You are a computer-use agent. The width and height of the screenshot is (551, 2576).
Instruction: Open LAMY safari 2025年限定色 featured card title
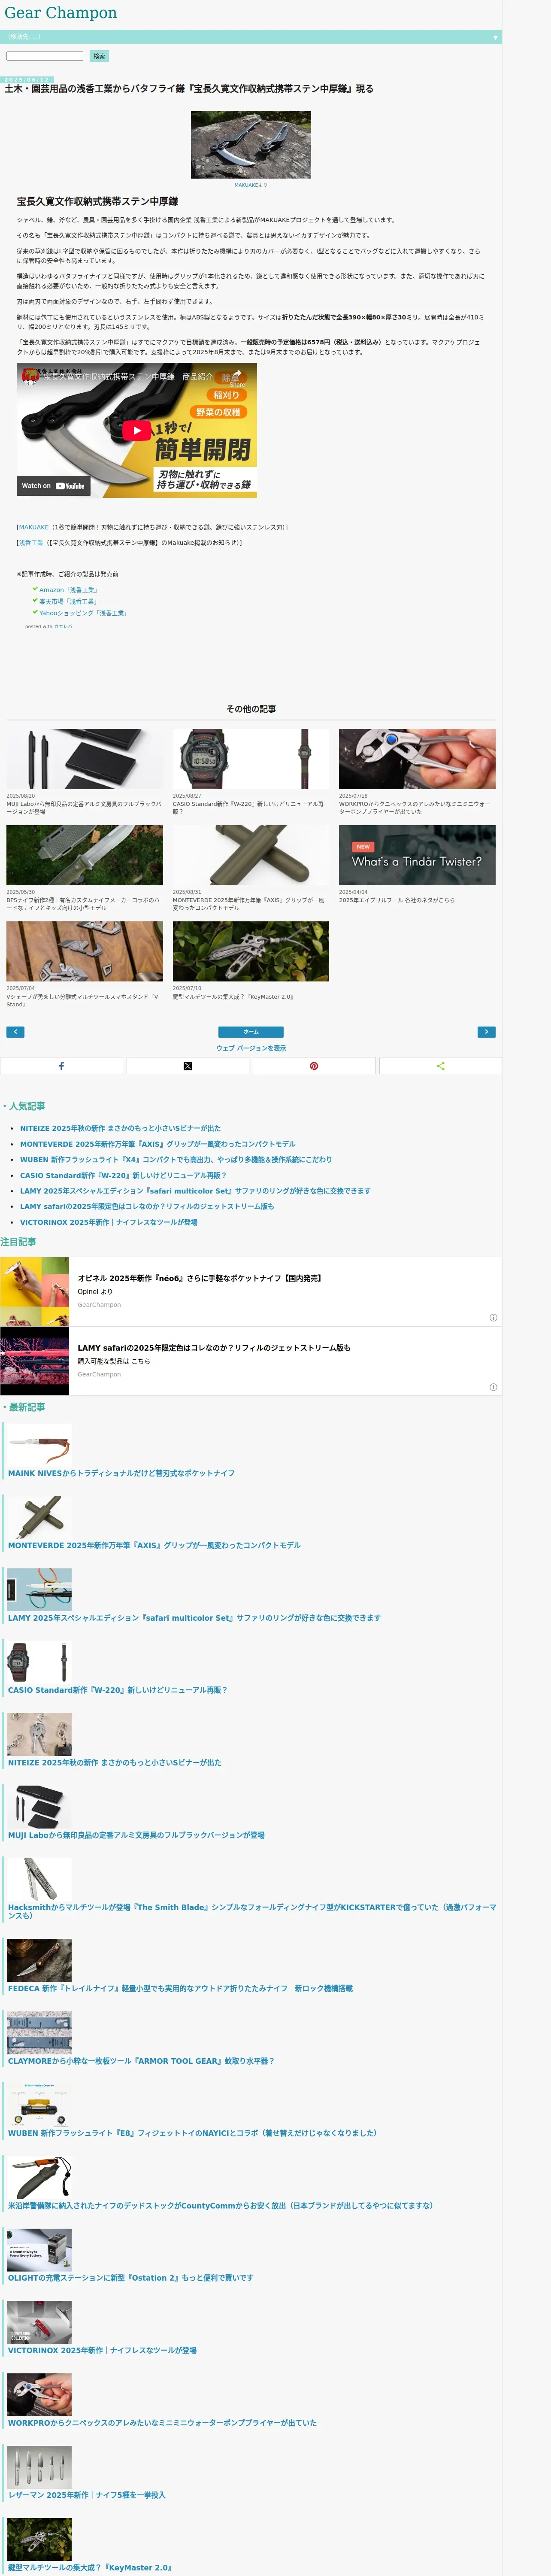coord(214,1348)
